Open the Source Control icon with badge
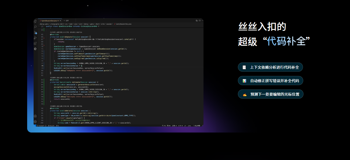The height and width of the screenshot is (160, 350). [35, 32]
